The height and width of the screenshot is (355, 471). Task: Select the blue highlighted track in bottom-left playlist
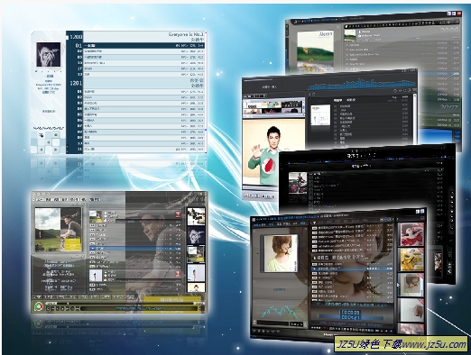[135, 249]
